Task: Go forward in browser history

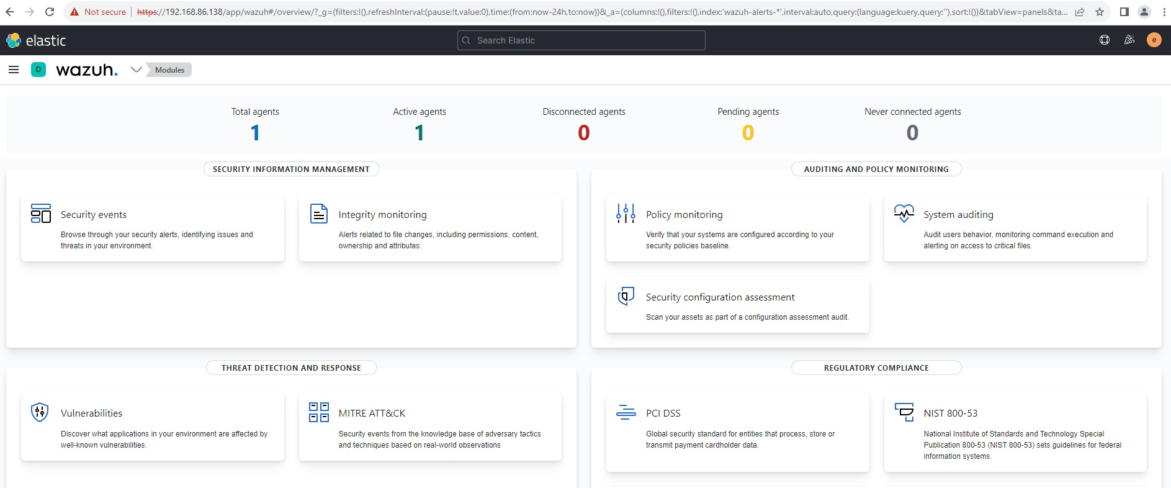Action: click(30, 12)
